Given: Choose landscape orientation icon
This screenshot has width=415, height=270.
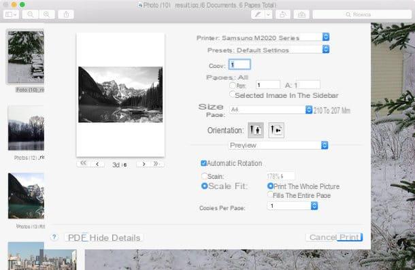Looking at the screenshot, I should click(x=276, y=130).
